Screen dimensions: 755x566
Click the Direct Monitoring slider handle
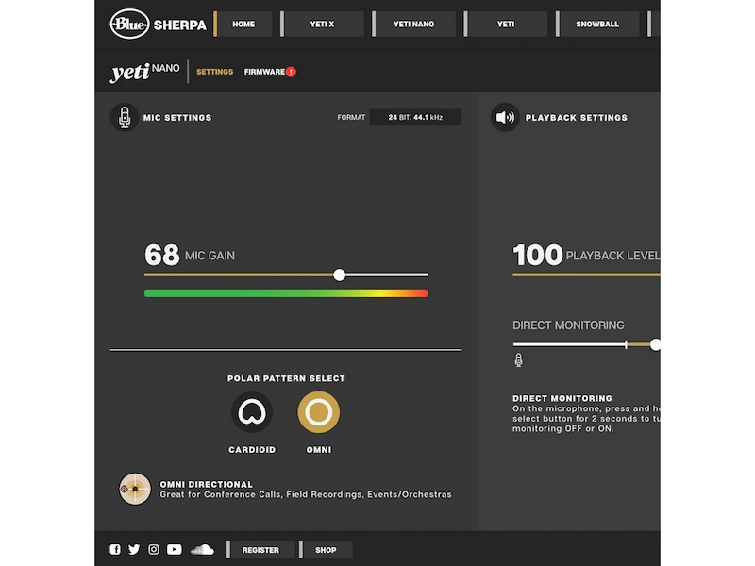click(x=655, y=344)
